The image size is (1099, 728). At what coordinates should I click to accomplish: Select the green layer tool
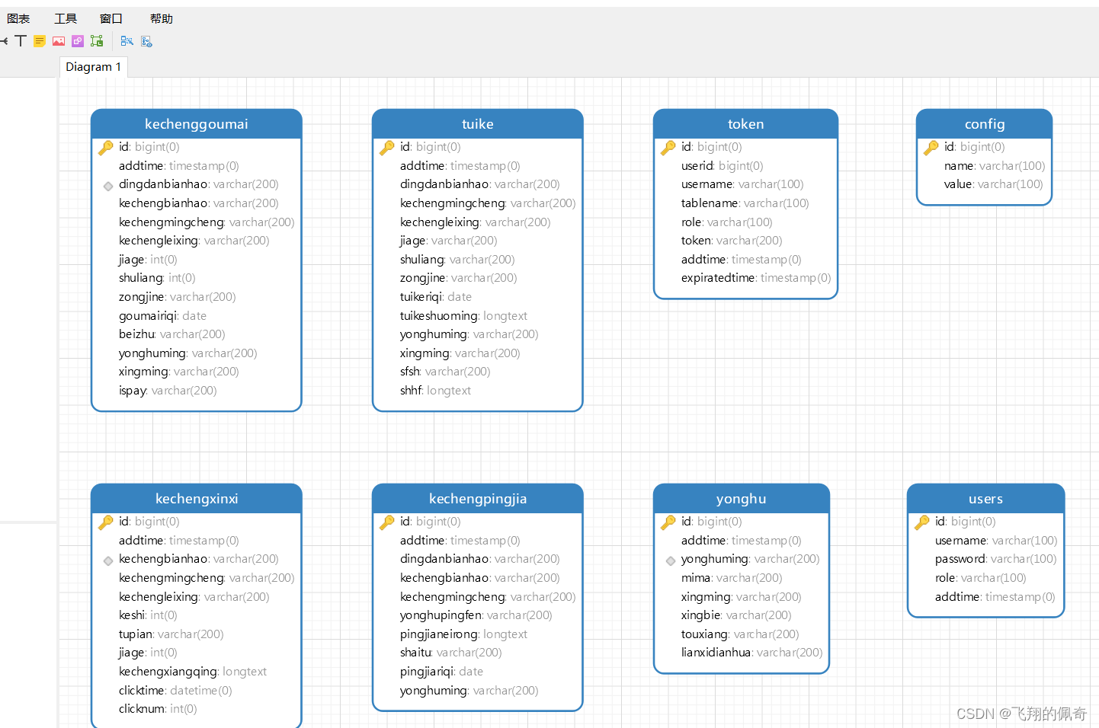pos(97,41)
